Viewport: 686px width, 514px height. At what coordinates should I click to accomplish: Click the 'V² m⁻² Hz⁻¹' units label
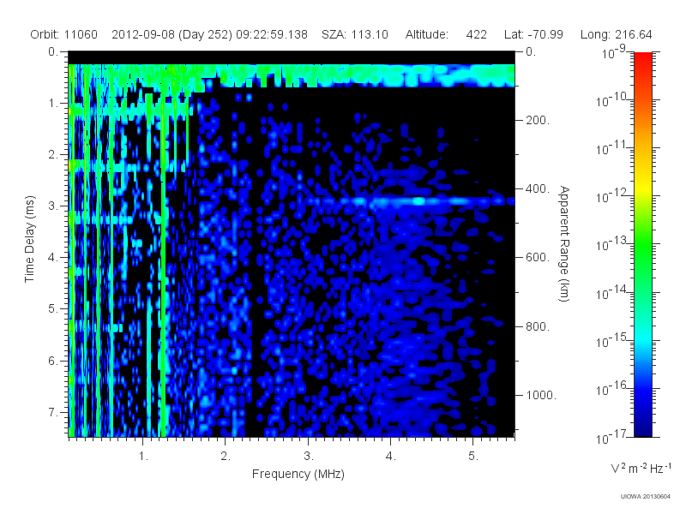point(641,468)
